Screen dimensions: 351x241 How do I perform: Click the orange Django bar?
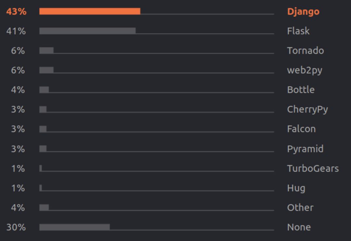(90, 11)
